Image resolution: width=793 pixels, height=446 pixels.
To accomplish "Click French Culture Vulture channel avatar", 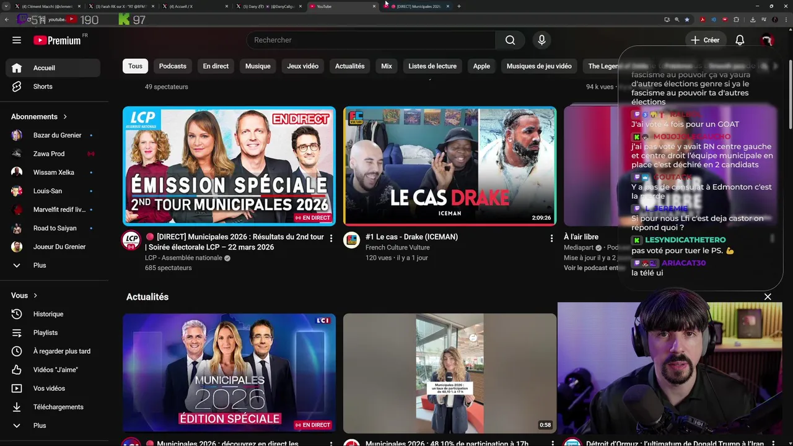I will tap(351, 240).
